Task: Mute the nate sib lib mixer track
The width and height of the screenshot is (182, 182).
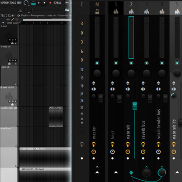Action: pyautogui.click(x=177, y=63)
